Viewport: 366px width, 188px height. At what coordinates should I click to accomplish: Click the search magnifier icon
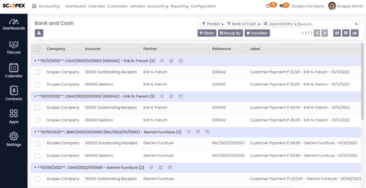[356, 24]
